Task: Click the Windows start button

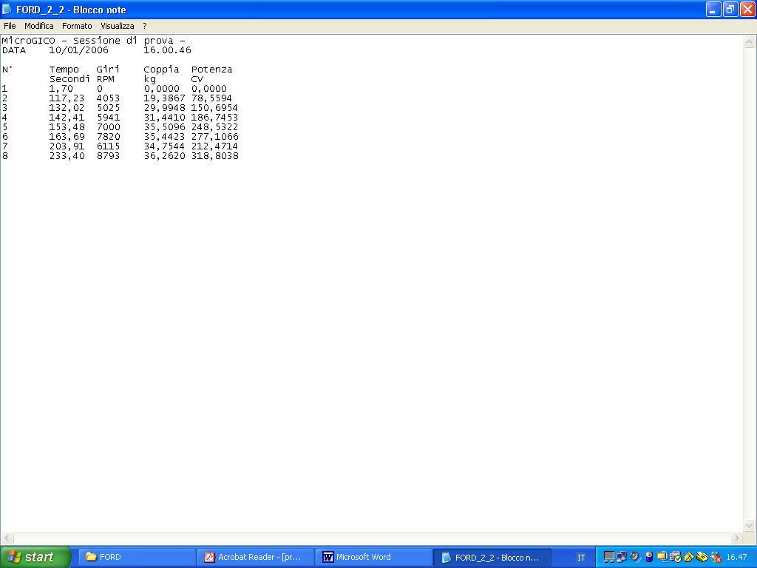Action: [35, 557]
